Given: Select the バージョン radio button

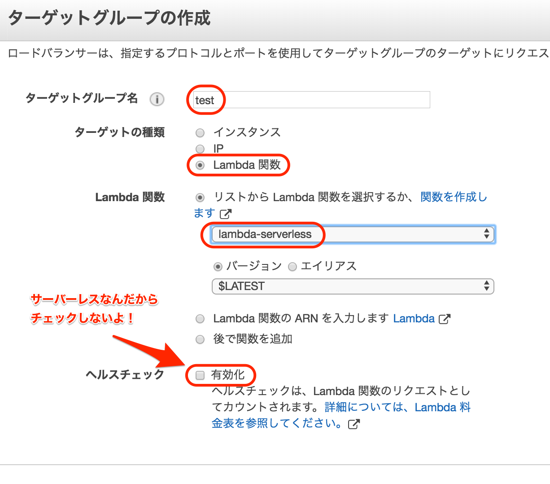Looking at the screenshot, I should 218,266.
